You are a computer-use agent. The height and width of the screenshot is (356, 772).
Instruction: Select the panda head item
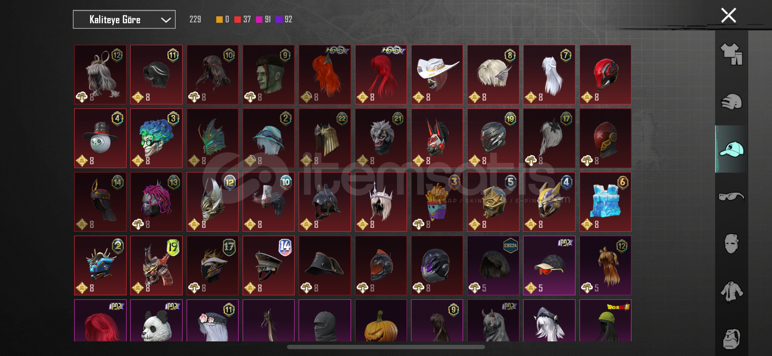click(156, 321)
